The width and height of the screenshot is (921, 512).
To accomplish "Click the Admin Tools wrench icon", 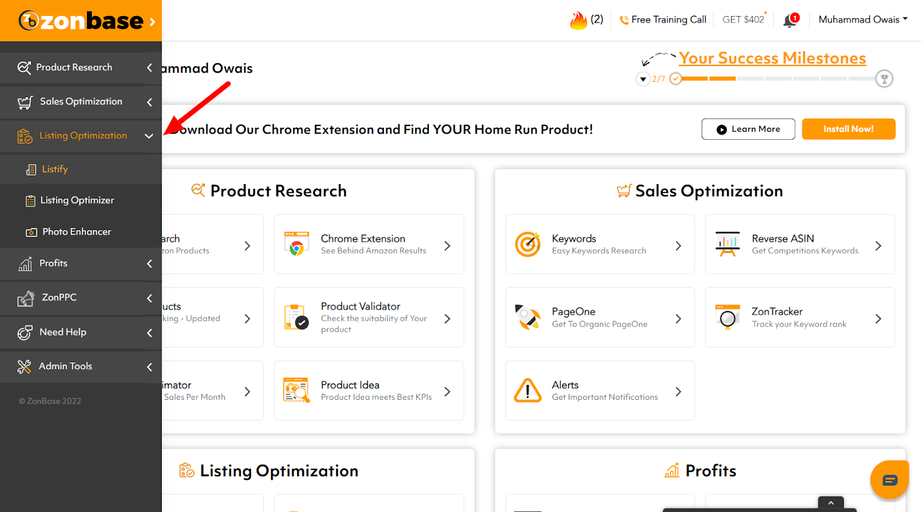I will click(x=24, y=366).
